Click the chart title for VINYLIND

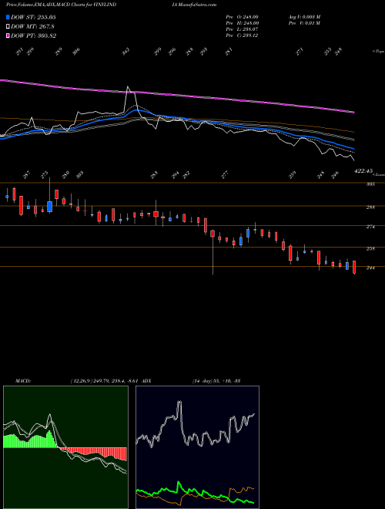[x=61, y=5]
